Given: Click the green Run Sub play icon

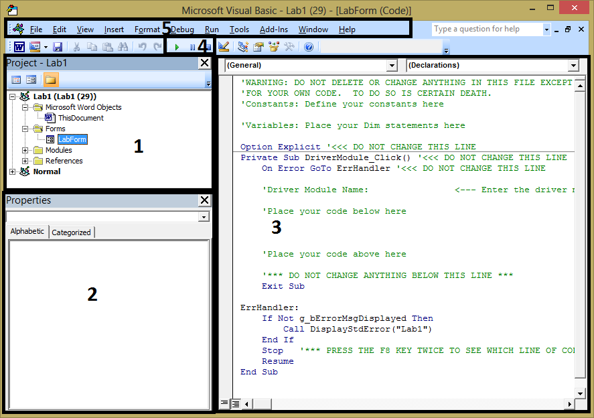Looking at the screenshot, I should (x=177, y=48).
